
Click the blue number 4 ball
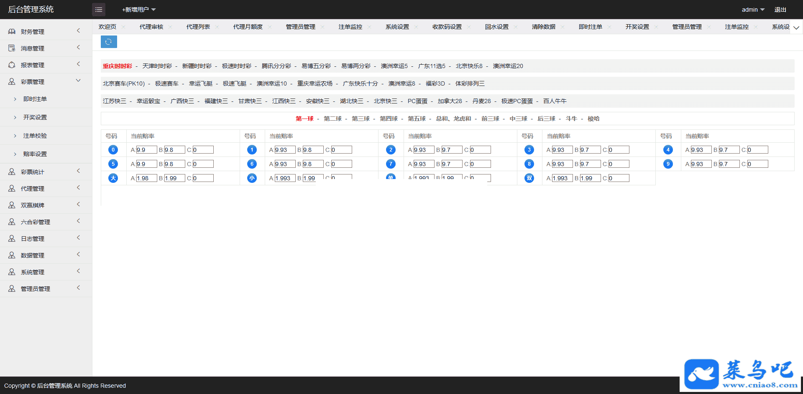668,150
